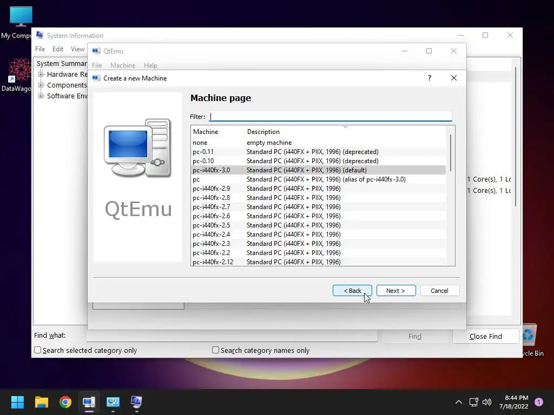Click the System Information vertical scrollbar
The image size is (554, 415).
516,137
